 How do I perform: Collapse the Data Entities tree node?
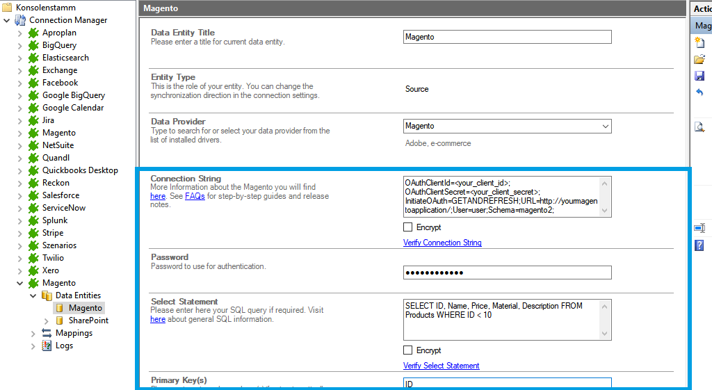(x=32, y=295)
